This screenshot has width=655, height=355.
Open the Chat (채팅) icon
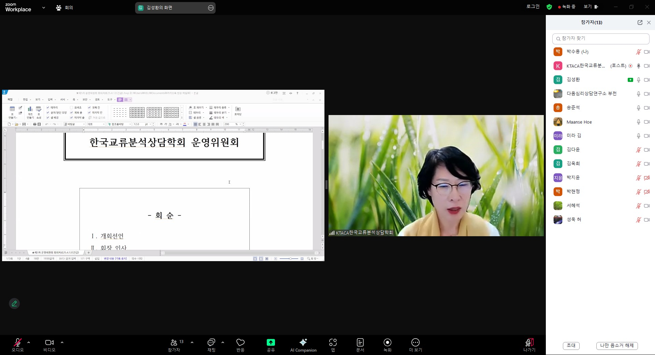(x=211, y=342)
